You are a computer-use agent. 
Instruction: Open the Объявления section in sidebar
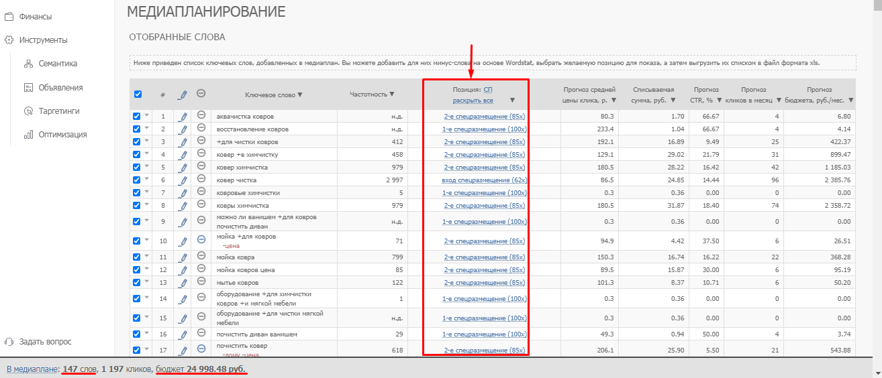60,87
